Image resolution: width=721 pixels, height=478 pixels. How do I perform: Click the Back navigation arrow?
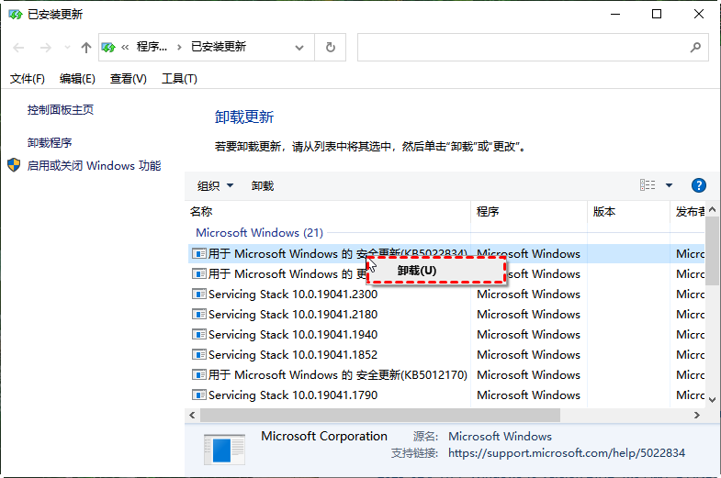click(18, 48)
